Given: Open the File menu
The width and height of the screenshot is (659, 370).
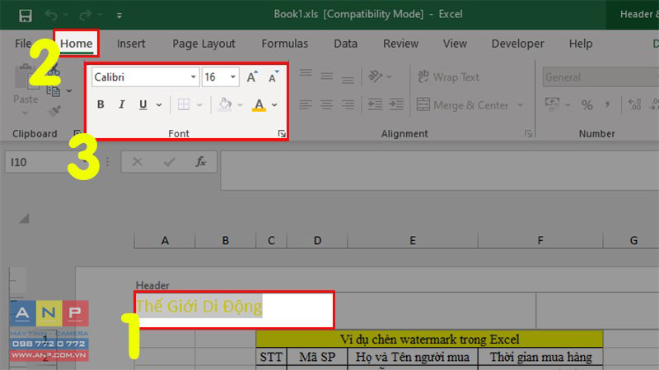Looking at the screenshot, I should (x=23, y=44).
